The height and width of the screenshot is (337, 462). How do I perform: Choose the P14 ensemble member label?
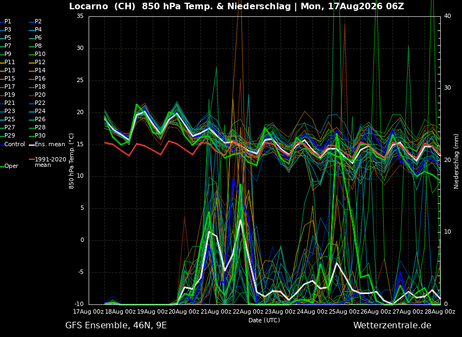point(37,71)
